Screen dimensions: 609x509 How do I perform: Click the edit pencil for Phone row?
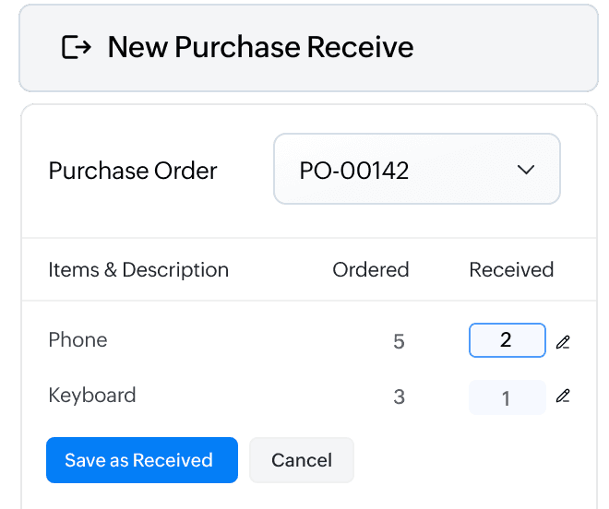(563, 341)
